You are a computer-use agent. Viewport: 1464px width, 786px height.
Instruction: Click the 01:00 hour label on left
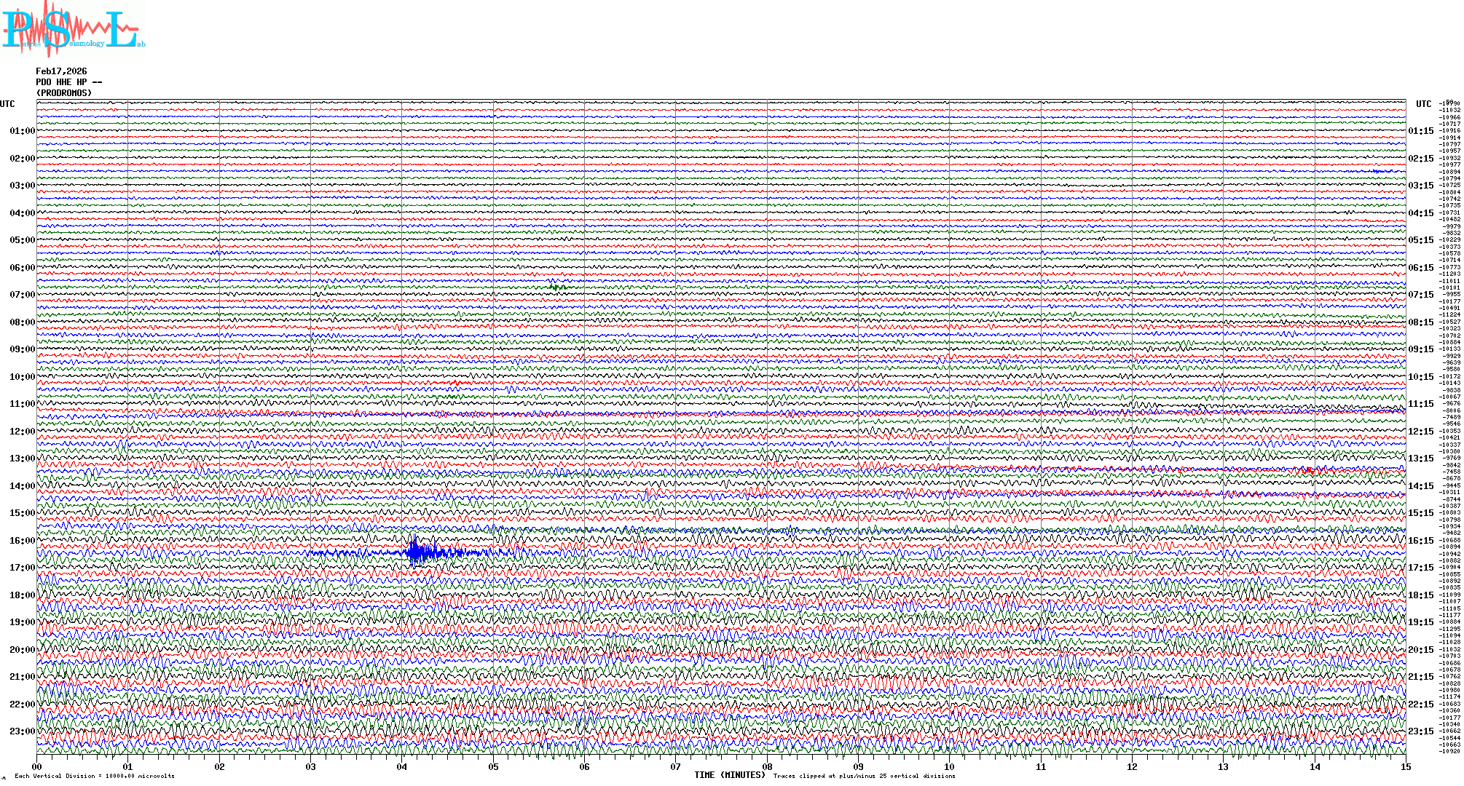(22, 131)
